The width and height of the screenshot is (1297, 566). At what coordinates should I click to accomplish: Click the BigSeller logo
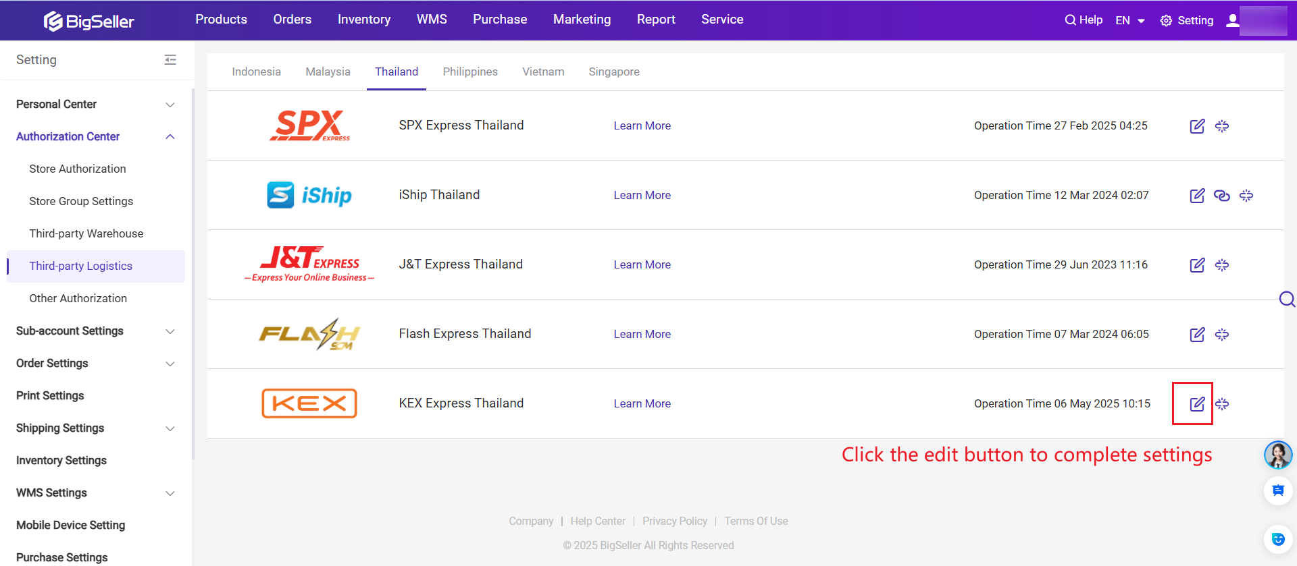[x=88, y=22]
